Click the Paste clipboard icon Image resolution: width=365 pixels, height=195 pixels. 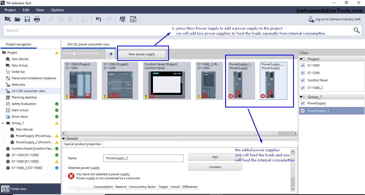pyautogui.click(x=70, y=19)
